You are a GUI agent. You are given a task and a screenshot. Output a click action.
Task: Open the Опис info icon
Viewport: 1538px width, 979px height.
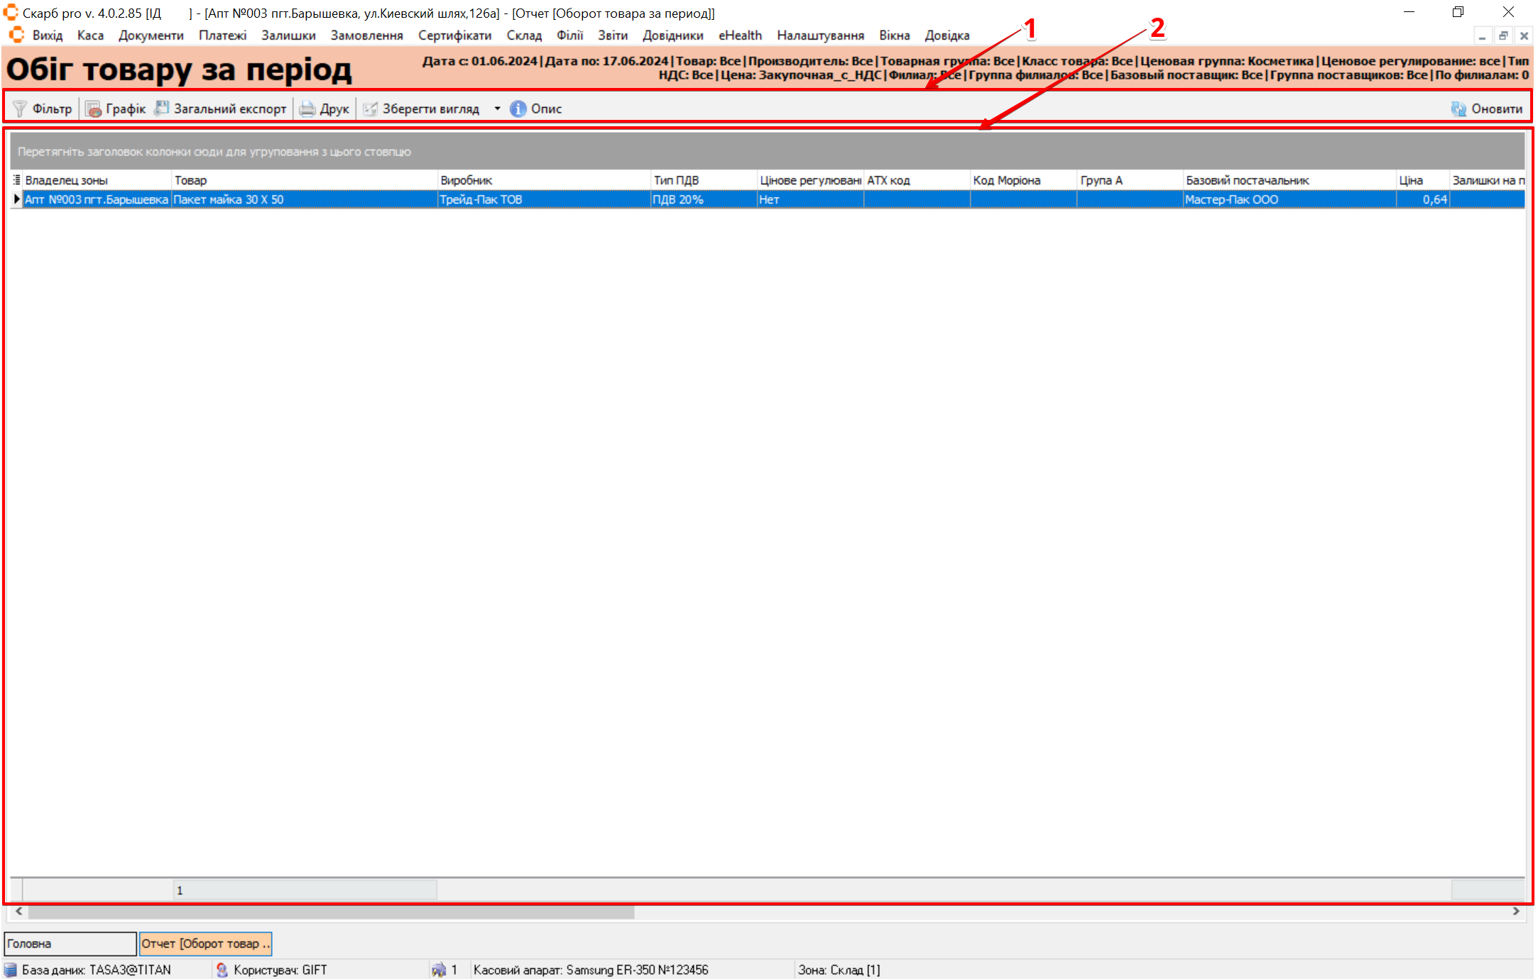coord(518,109)
